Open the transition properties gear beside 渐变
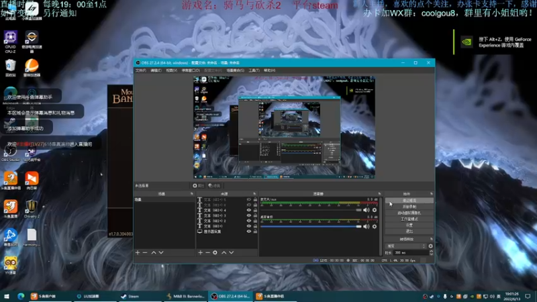The width and height of the screenshot is (537, 302). pos(430,246)
